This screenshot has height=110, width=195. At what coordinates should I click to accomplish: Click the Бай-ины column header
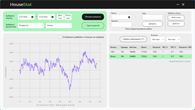[133, 47]
